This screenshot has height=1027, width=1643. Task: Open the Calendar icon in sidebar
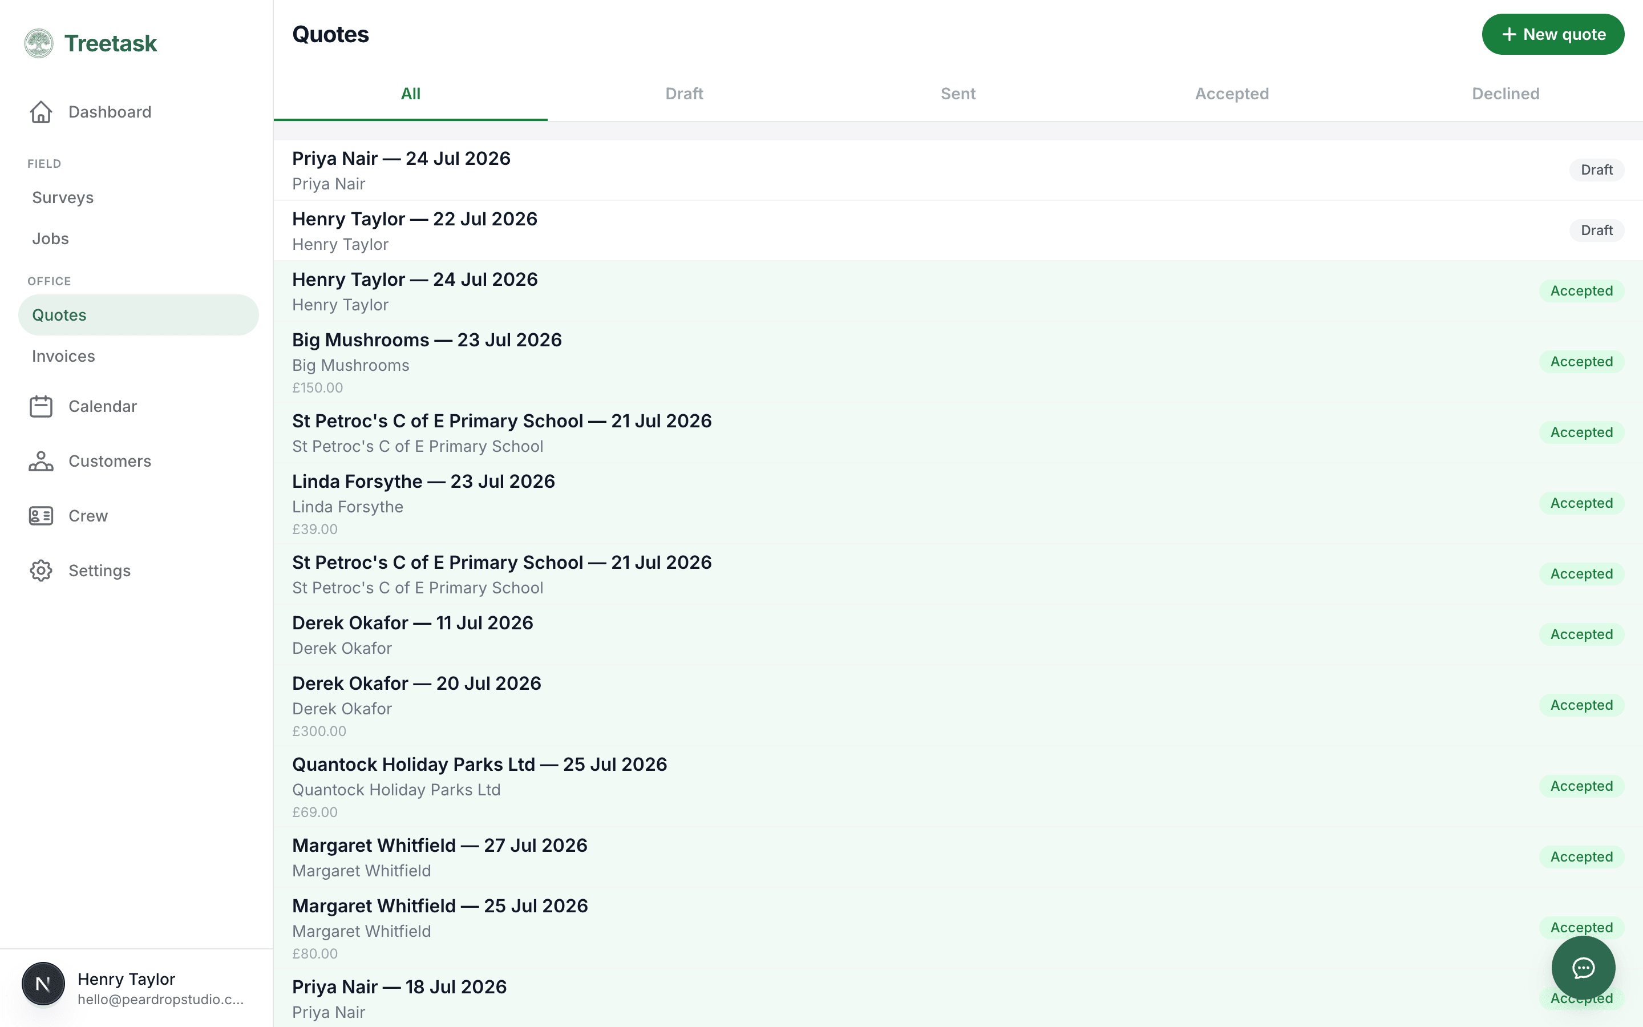(x=41, y=406)
